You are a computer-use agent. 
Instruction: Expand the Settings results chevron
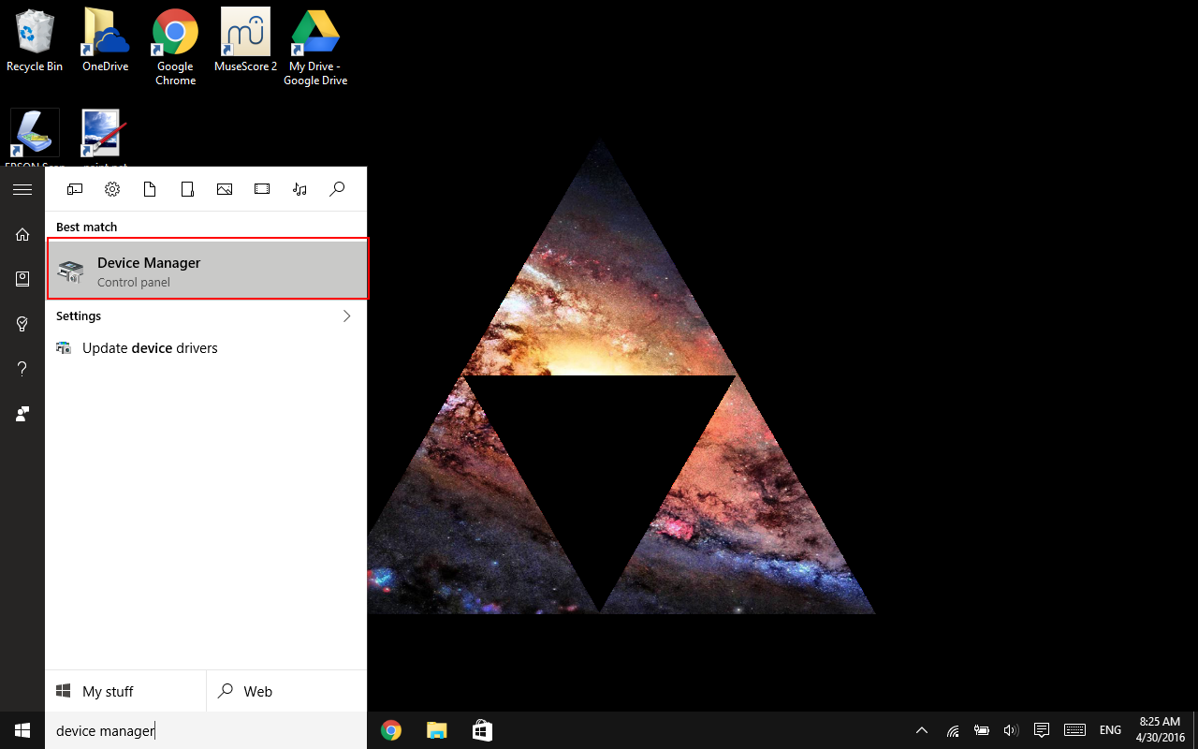pos(346,316)
